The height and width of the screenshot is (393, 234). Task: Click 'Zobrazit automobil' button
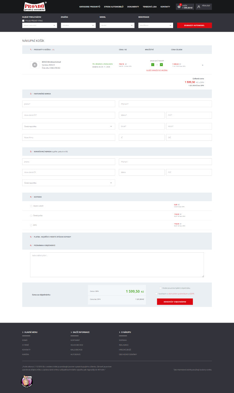pos(194,25)
